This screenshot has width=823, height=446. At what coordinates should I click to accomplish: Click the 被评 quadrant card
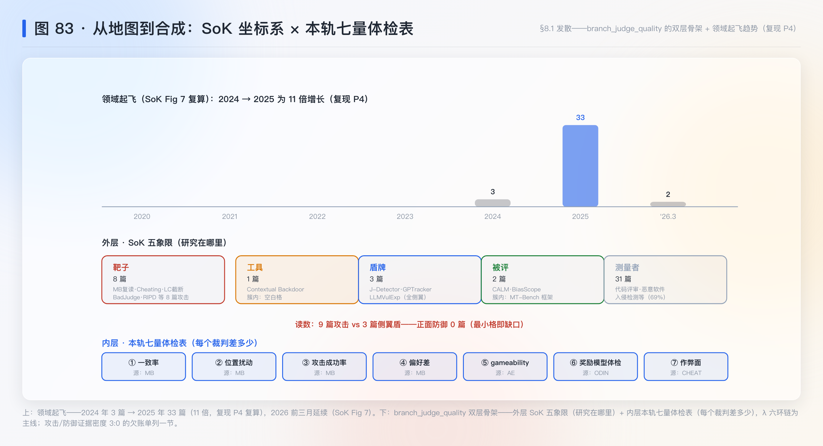[543, 279]
